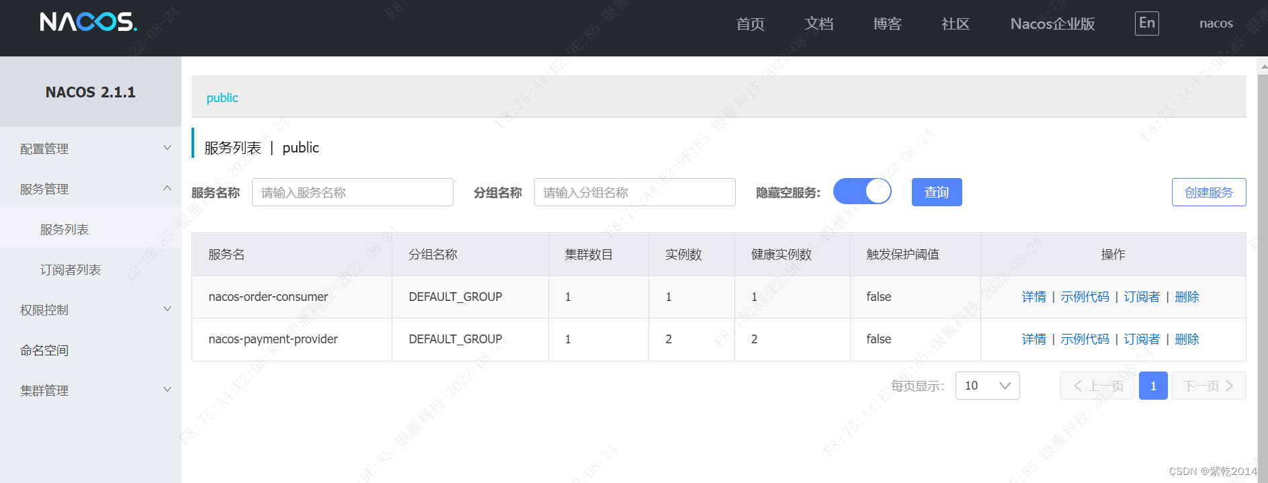This screenshot has height=483, width=1268.
Task: Open 集群管理 sidebar menu
Action: click(x=91, y=390)
